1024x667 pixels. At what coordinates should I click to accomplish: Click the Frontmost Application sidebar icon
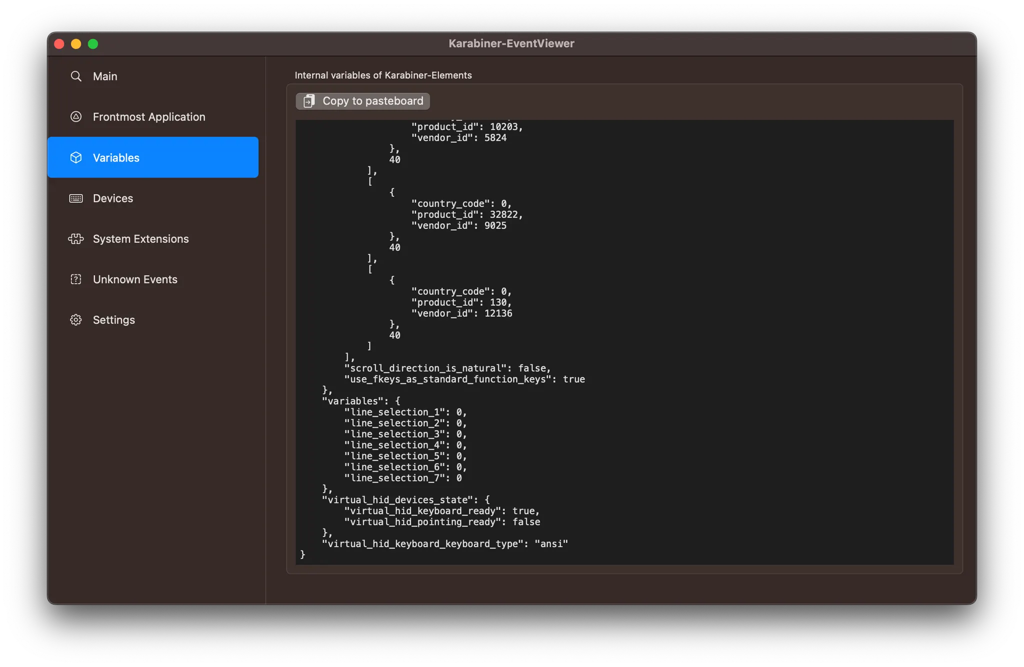76,117
